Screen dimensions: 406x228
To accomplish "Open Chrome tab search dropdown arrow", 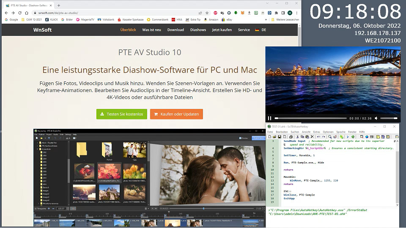I will (x=267, y=3).
